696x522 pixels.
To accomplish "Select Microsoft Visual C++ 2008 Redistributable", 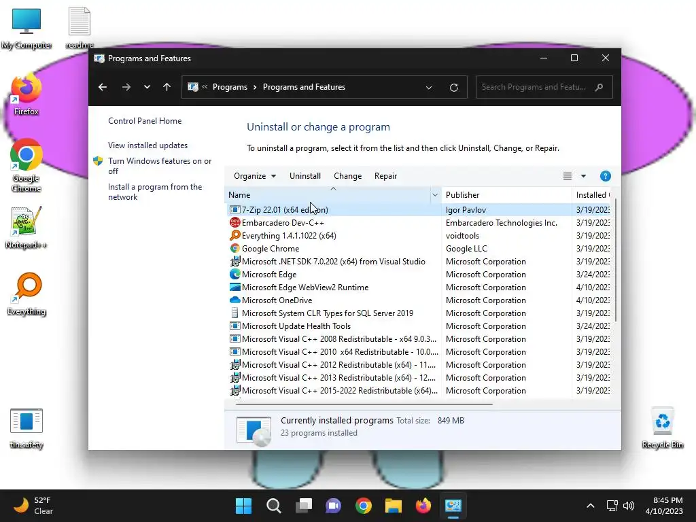I will tap(420, 338).
